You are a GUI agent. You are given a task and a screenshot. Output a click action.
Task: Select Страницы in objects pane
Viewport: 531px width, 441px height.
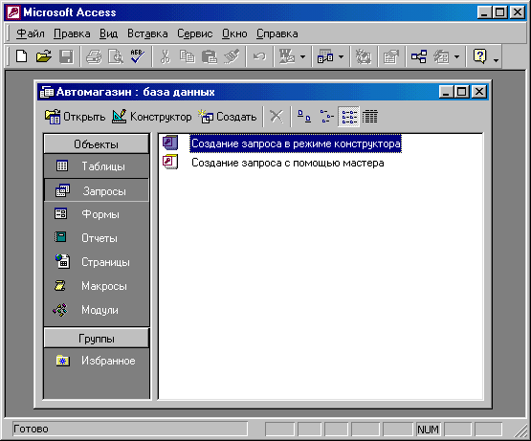[97, 262]
